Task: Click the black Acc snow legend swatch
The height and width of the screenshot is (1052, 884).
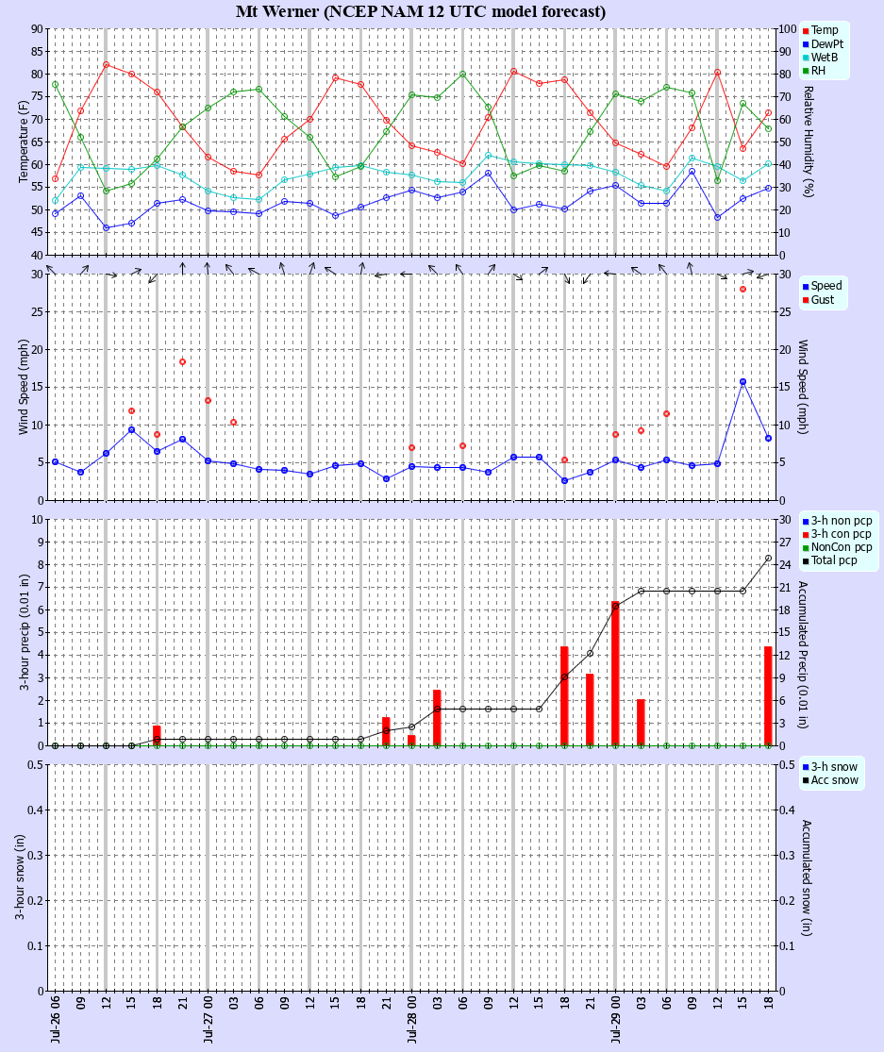Action: point(806,781)
